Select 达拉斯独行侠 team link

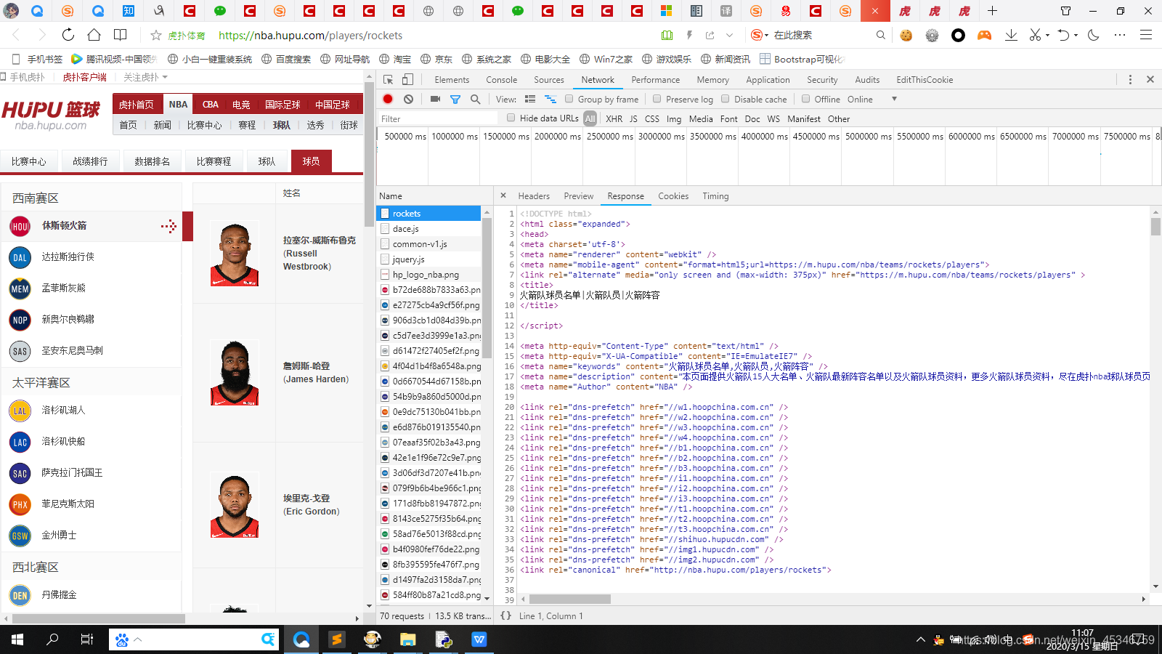click(x=68, y=257)
